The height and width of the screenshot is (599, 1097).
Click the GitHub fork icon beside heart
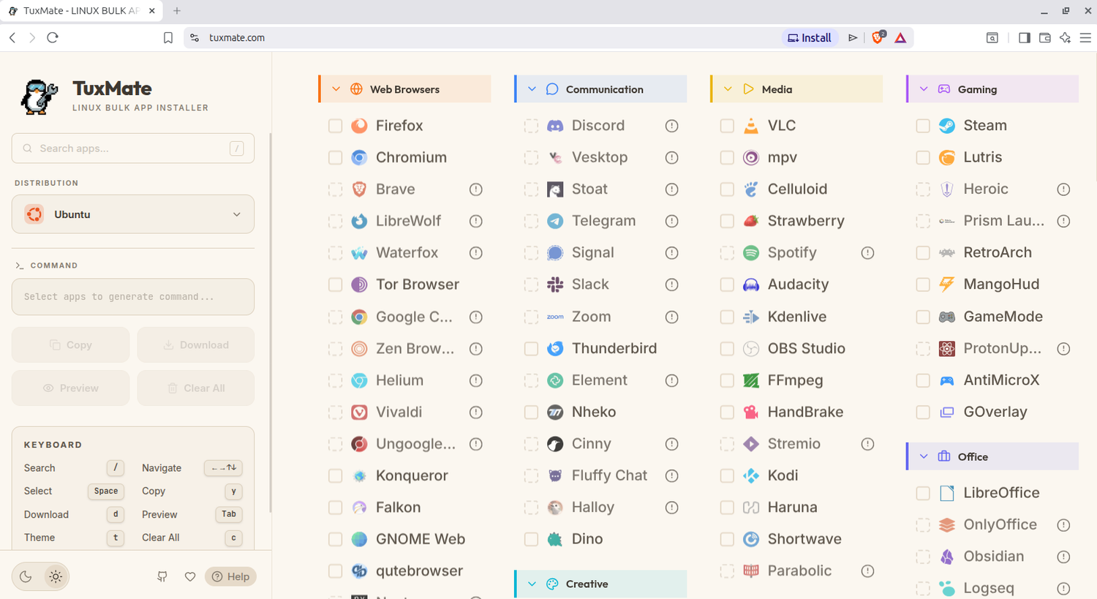coord(162,576)
